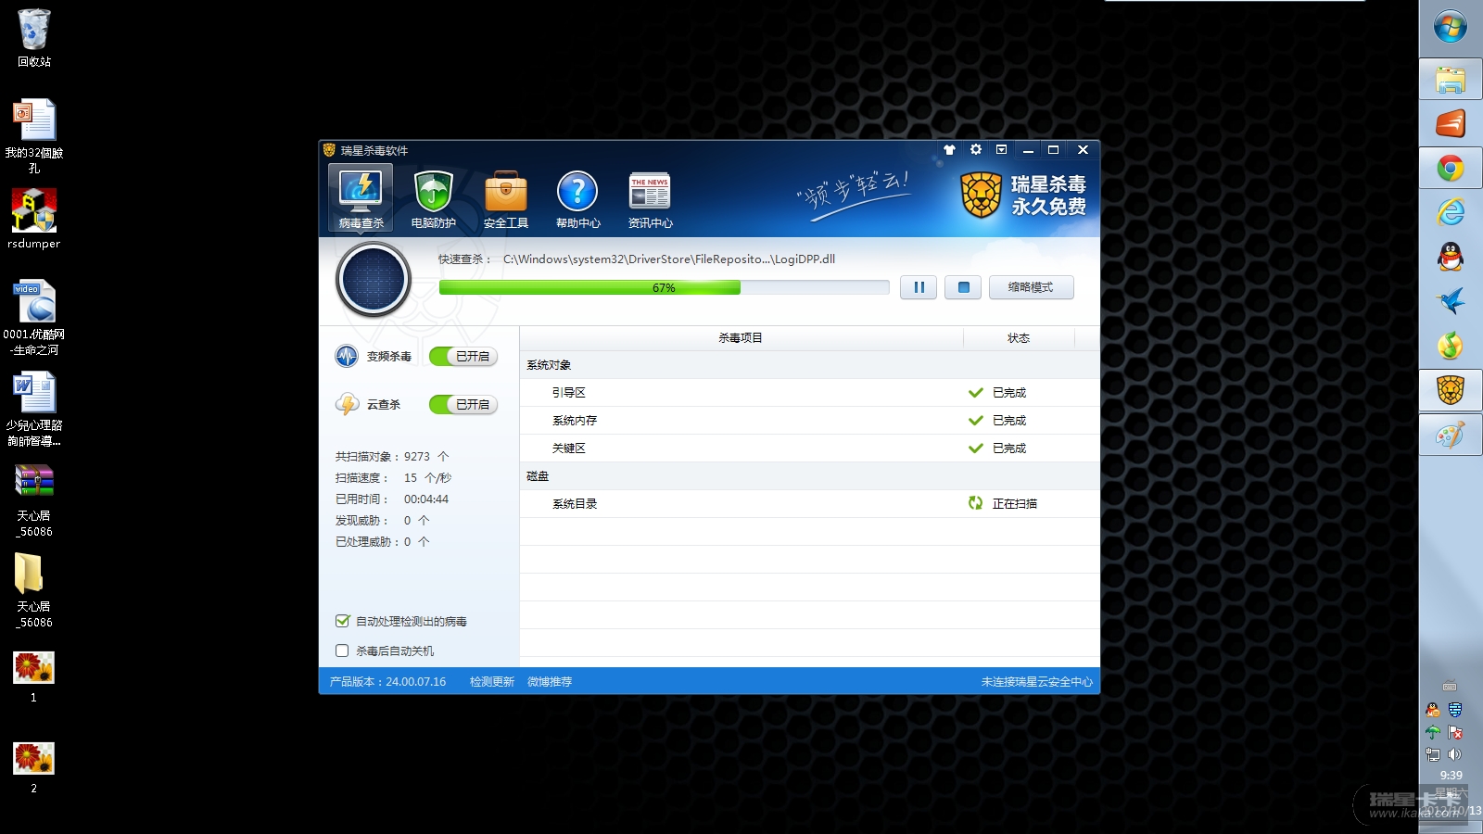Launch Google Chrome from the taskbar

tap(1451, 168)
